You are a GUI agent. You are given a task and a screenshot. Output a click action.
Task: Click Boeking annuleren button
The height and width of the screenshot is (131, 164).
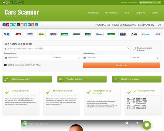[x=137, y=79]
